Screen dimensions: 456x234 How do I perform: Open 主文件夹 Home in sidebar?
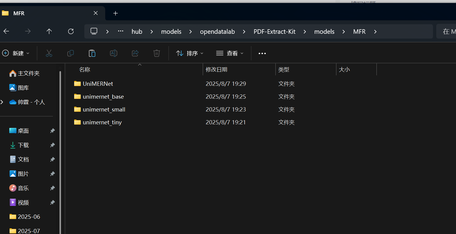click(x=25, y=73)
